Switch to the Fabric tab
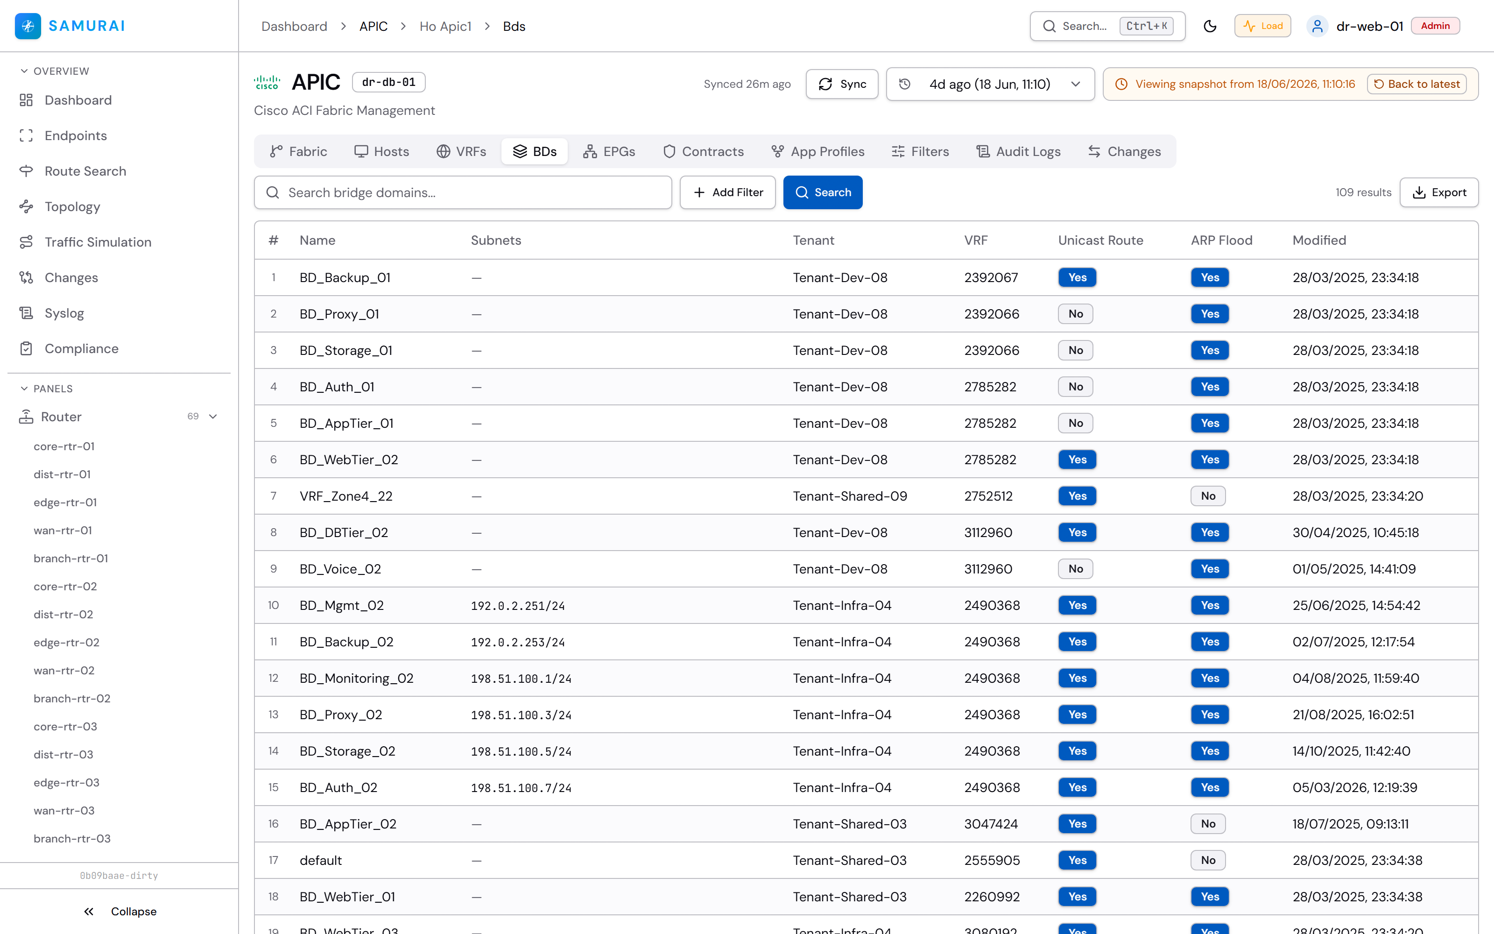 [298, 151]
